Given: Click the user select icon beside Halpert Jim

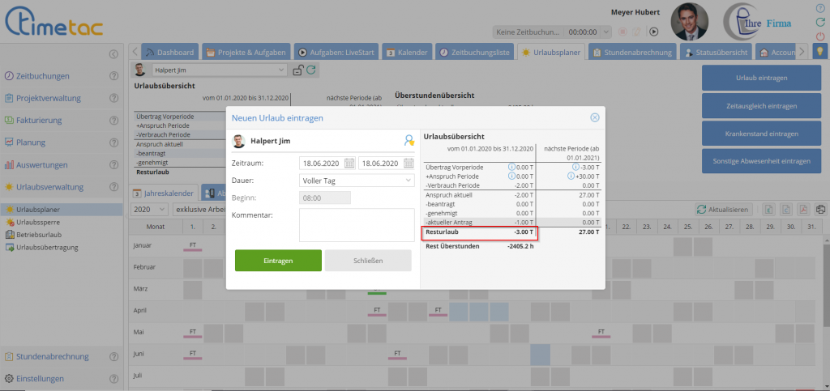Looking at the screenshot, I should pos(409,141).
